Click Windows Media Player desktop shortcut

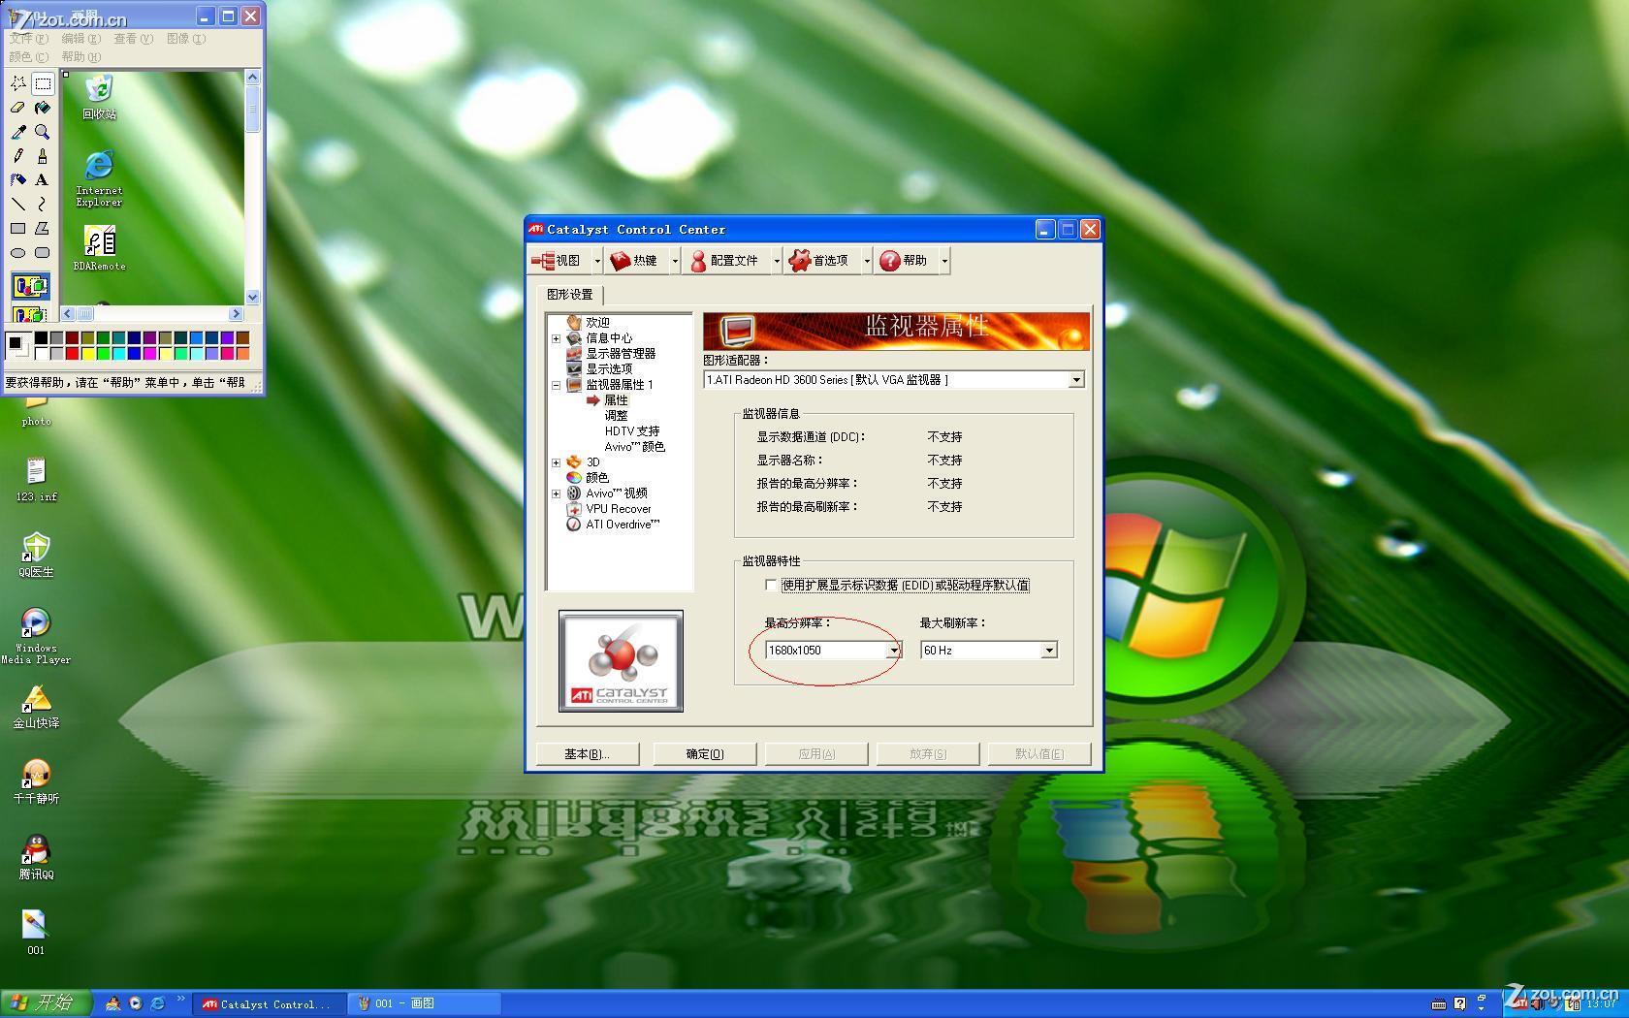click(36, 636)
